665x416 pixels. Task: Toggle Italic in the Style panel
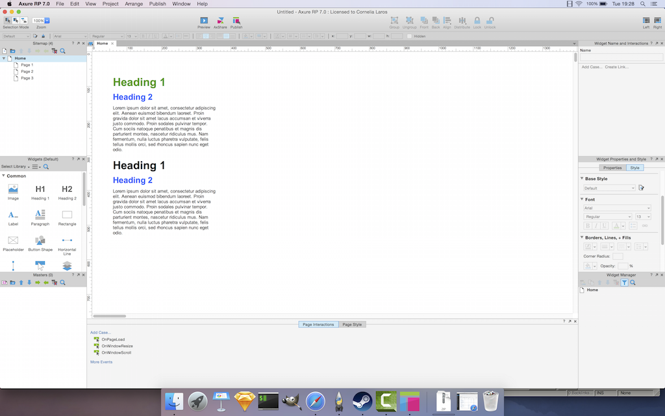(596, 226)
